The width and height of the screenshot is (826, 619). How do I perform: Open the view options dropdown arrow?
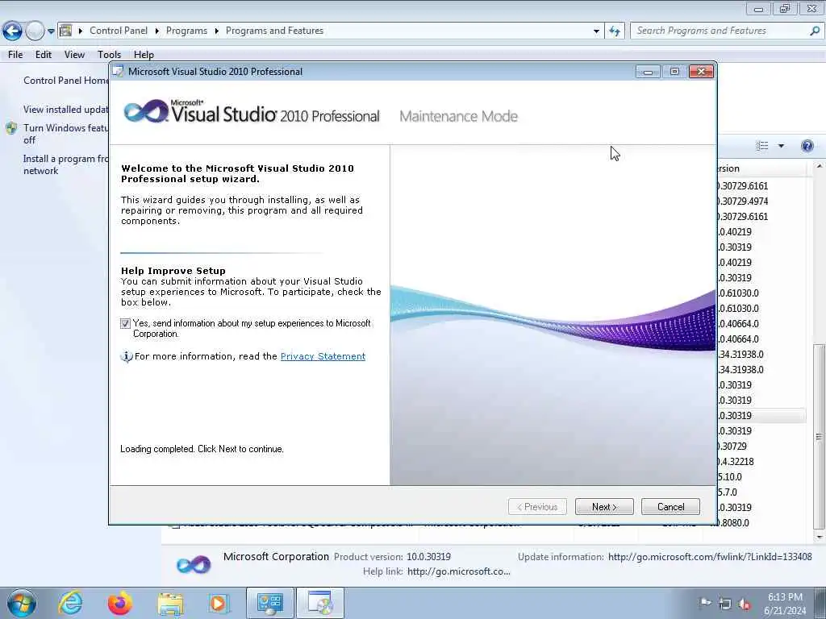click(781, 146)
